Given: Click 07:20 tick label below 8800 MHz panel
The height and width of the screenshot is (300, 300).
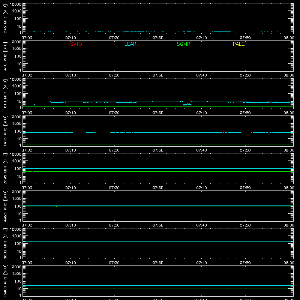Looking at the screenshot, I should pyautogui.click(x=114, y=263).
